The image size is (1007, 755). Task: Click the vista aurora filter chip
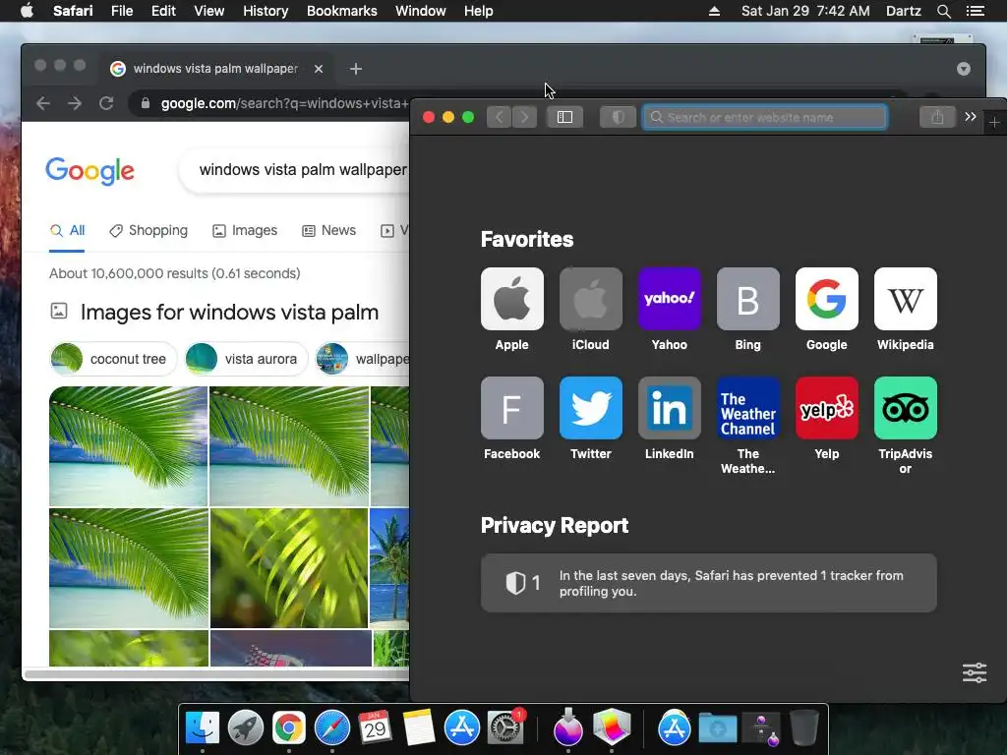[x=246, y=359]
